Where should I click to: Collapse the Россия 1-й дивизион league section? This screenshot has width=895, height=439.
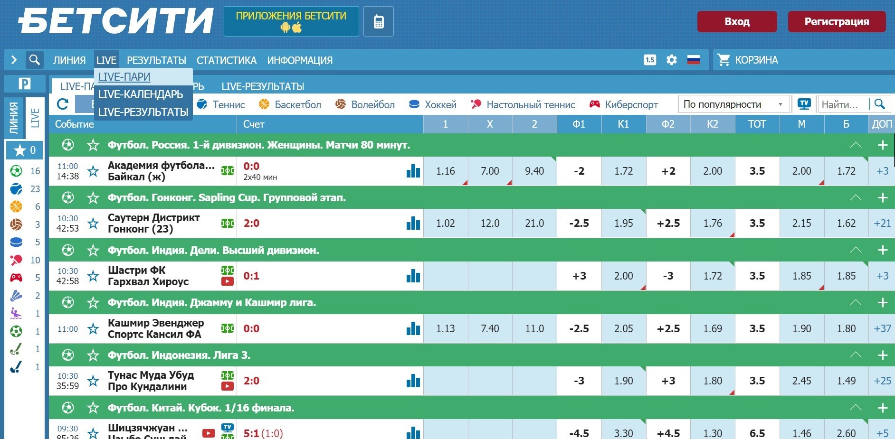[856, 145]
